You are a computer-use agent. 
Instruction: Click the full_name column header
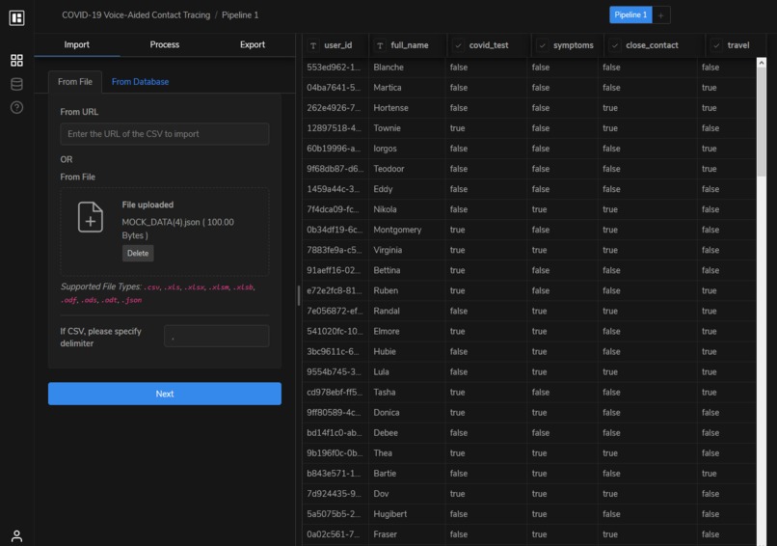[408, 45]
